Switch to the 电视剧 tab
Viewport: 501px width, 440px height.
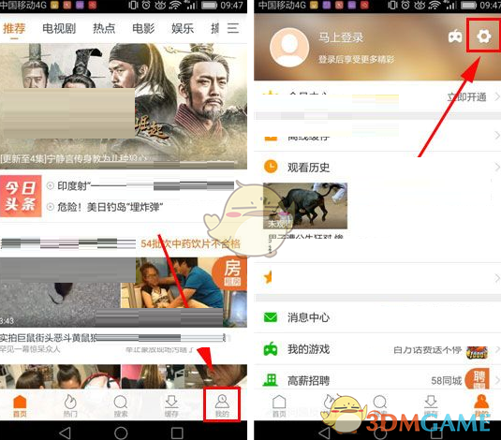point(59,28)
